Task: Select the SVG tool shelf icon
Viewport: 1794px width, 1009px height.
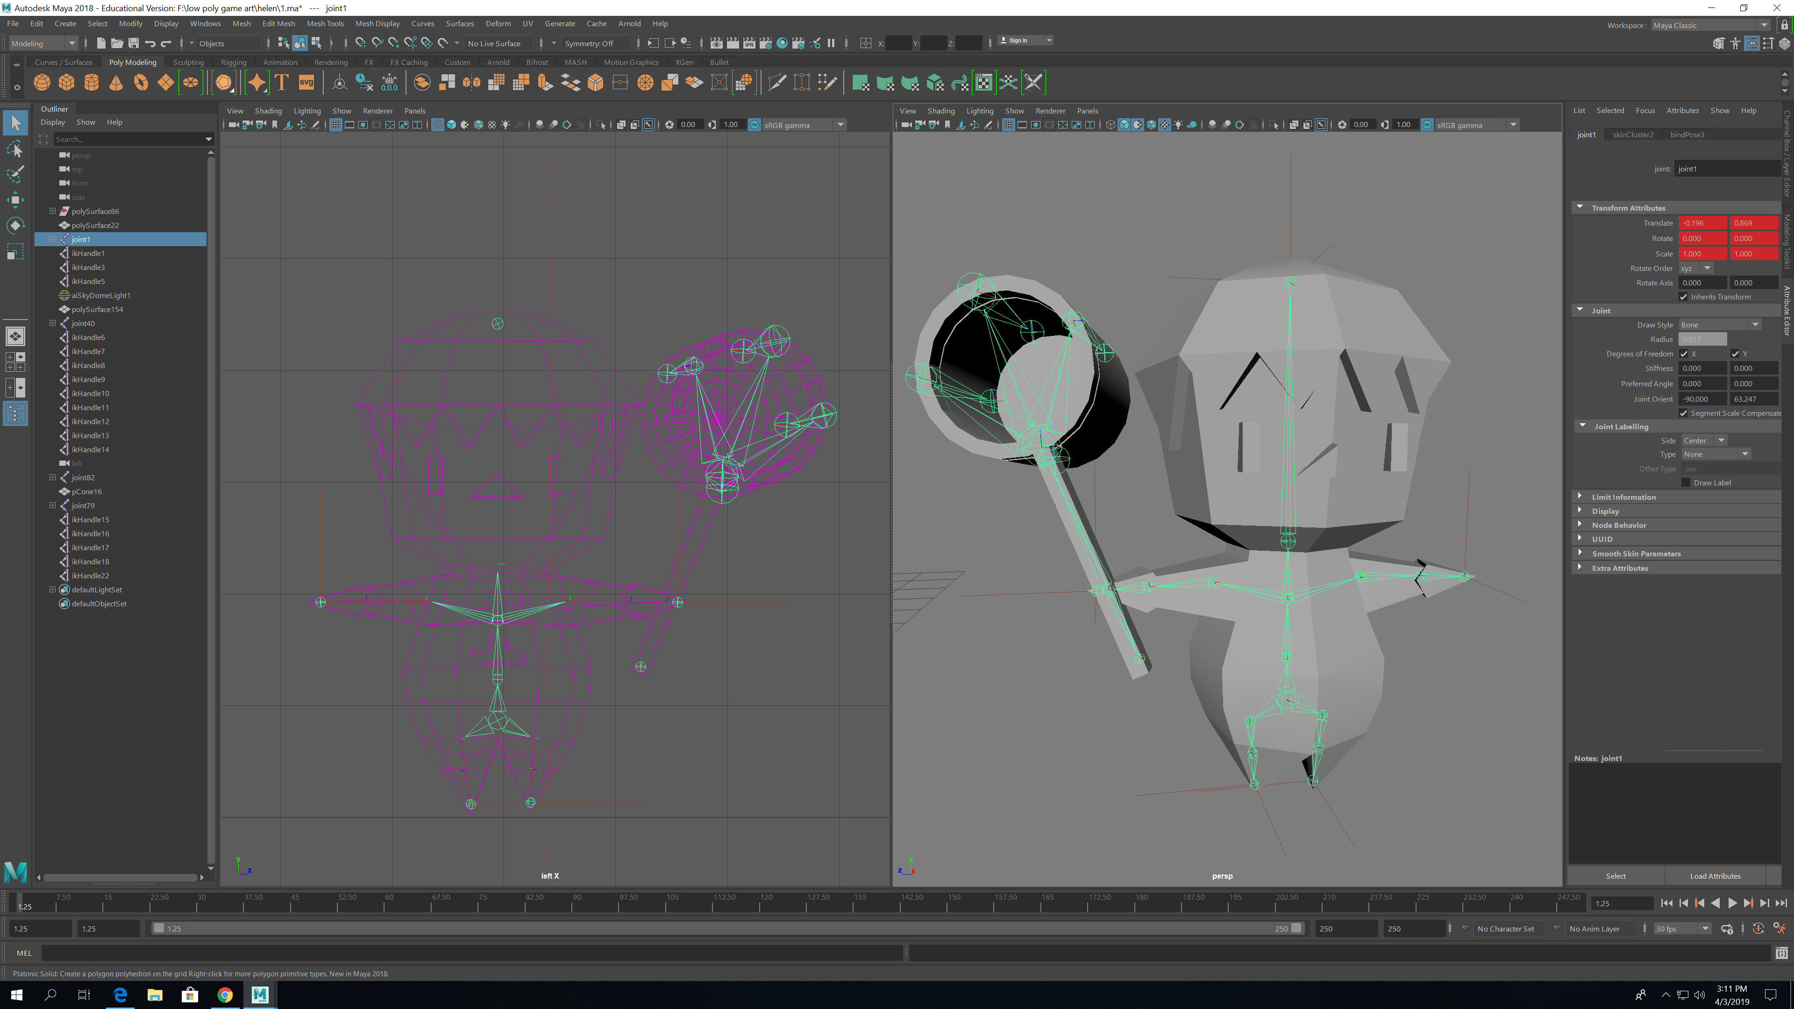Action: pos(306,83)
